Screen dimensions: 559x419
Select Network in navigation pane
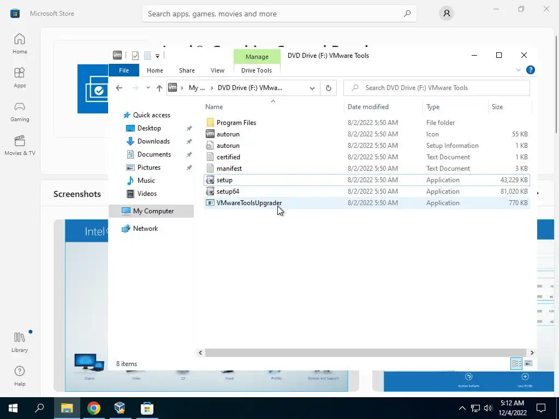tap(145, 229)
